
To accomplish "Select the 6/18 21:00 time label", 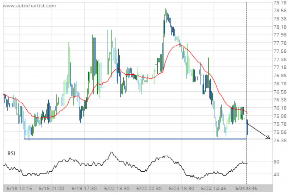I will coord(52,189).
